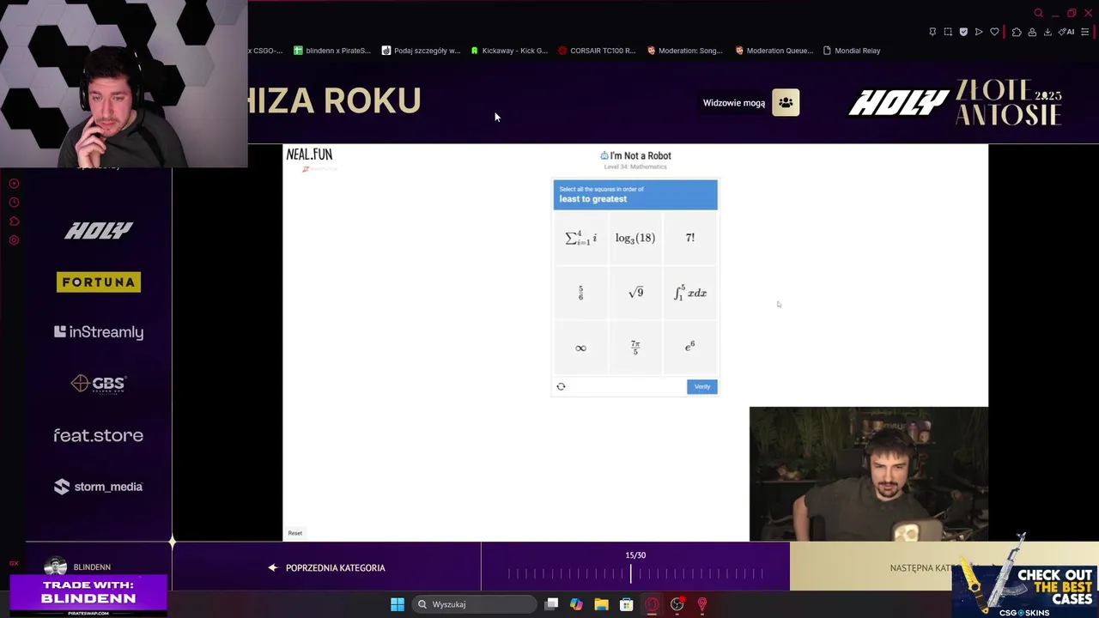Open the downloads icon
The height and width of the screenshot is (618, 1099).
coord(1047,32)
